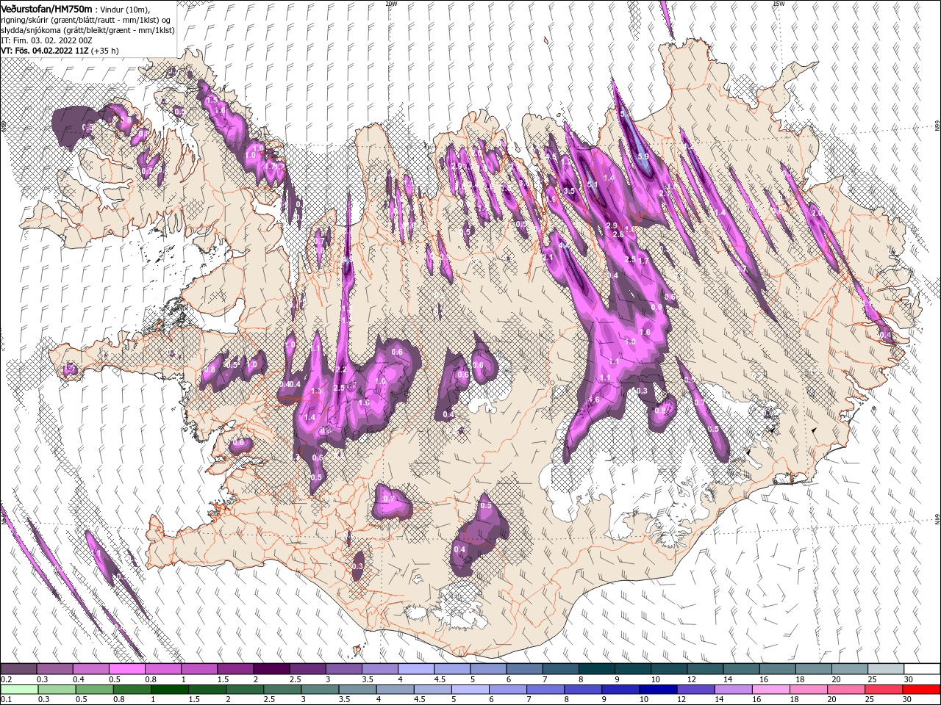Click the darkest purple 2 snow legend swatch

[x=271, y=669]
